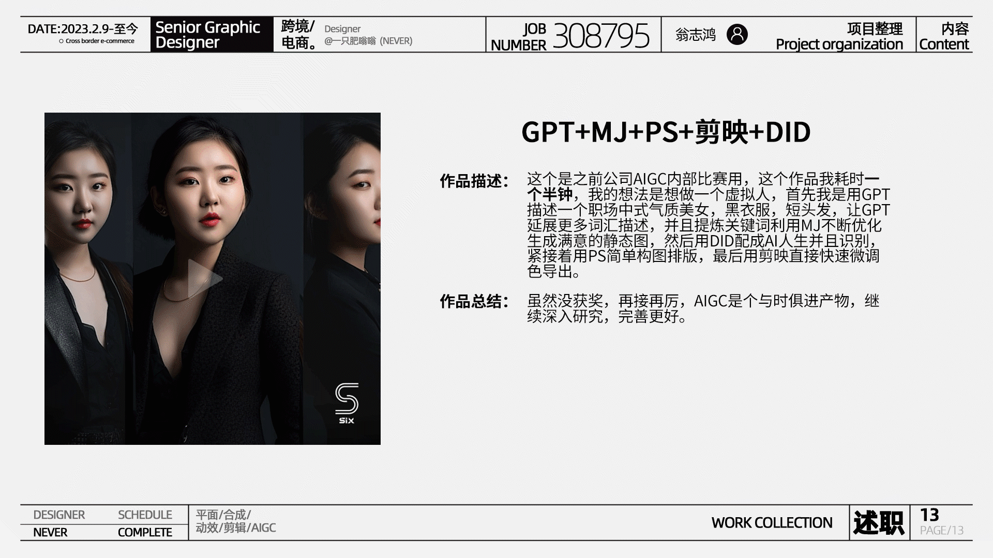Select the Senior Graphic Designer black block
This screenshot has height=558, width=993.
212,35
